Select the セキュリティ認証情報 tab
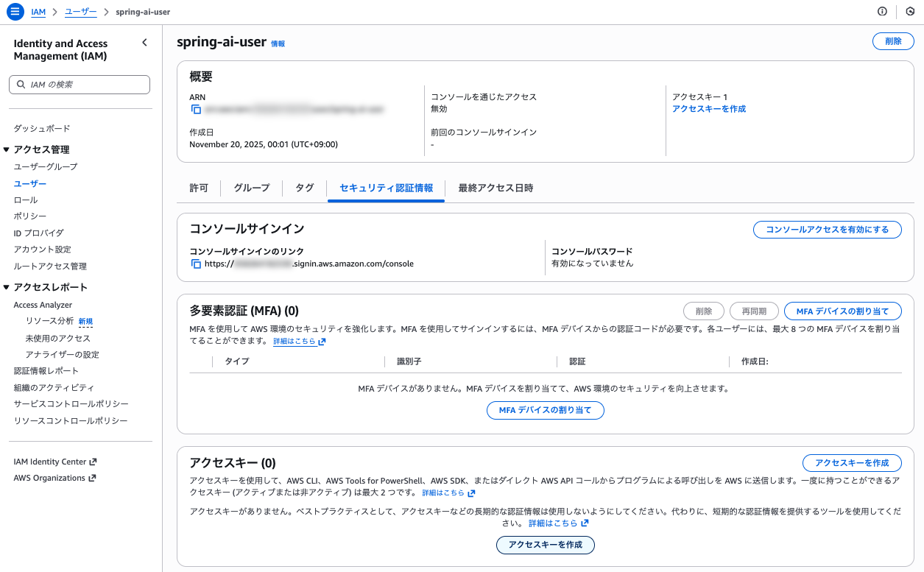Screen dimensions: 924x572 387,188
